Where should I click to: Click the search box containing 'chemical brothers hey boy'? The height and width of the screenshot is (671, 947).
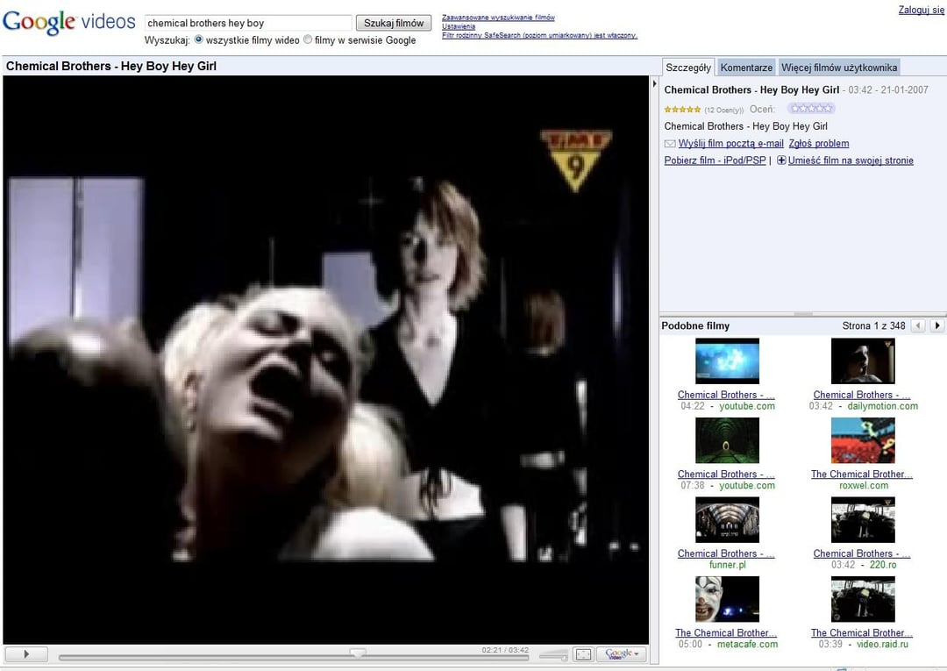click(x=248, y=23)
